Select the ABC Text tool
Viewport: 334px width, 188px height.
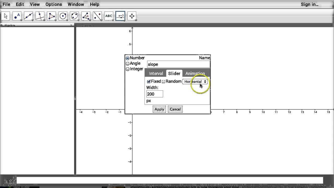(x=109, y=16)
